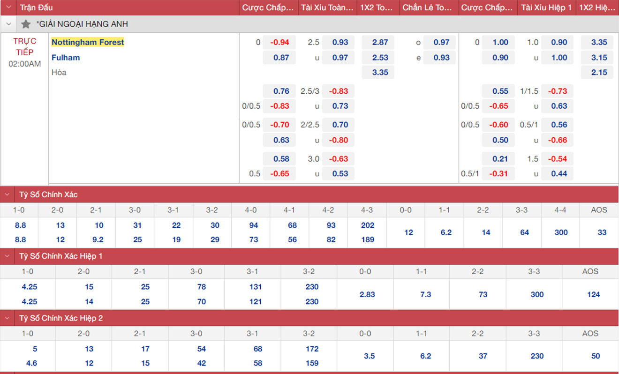This screenshot has width=619, height=374.
Task: Collapse Tỷ Số Chính Xác Hiệp 2 section
Action: tap(8, 318)
